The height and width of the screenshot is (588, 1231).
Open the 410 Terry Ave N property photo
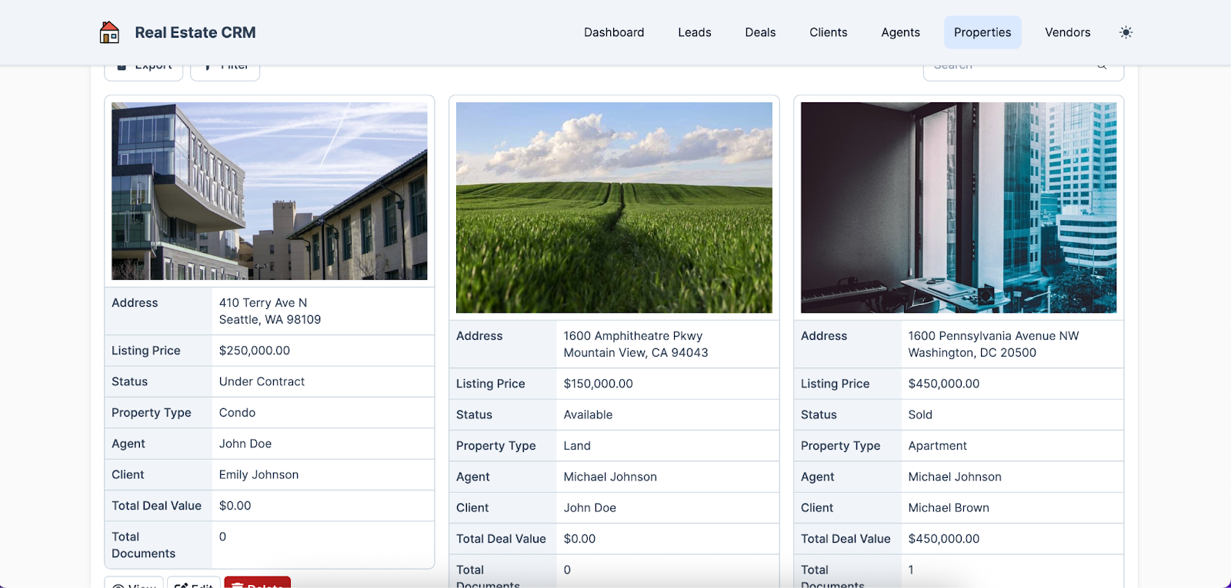(x=269, y=191)
